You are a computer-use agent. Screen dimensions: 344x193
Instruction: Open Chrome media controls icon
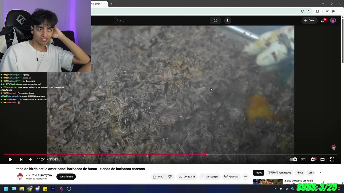click(x=327, y=11)
